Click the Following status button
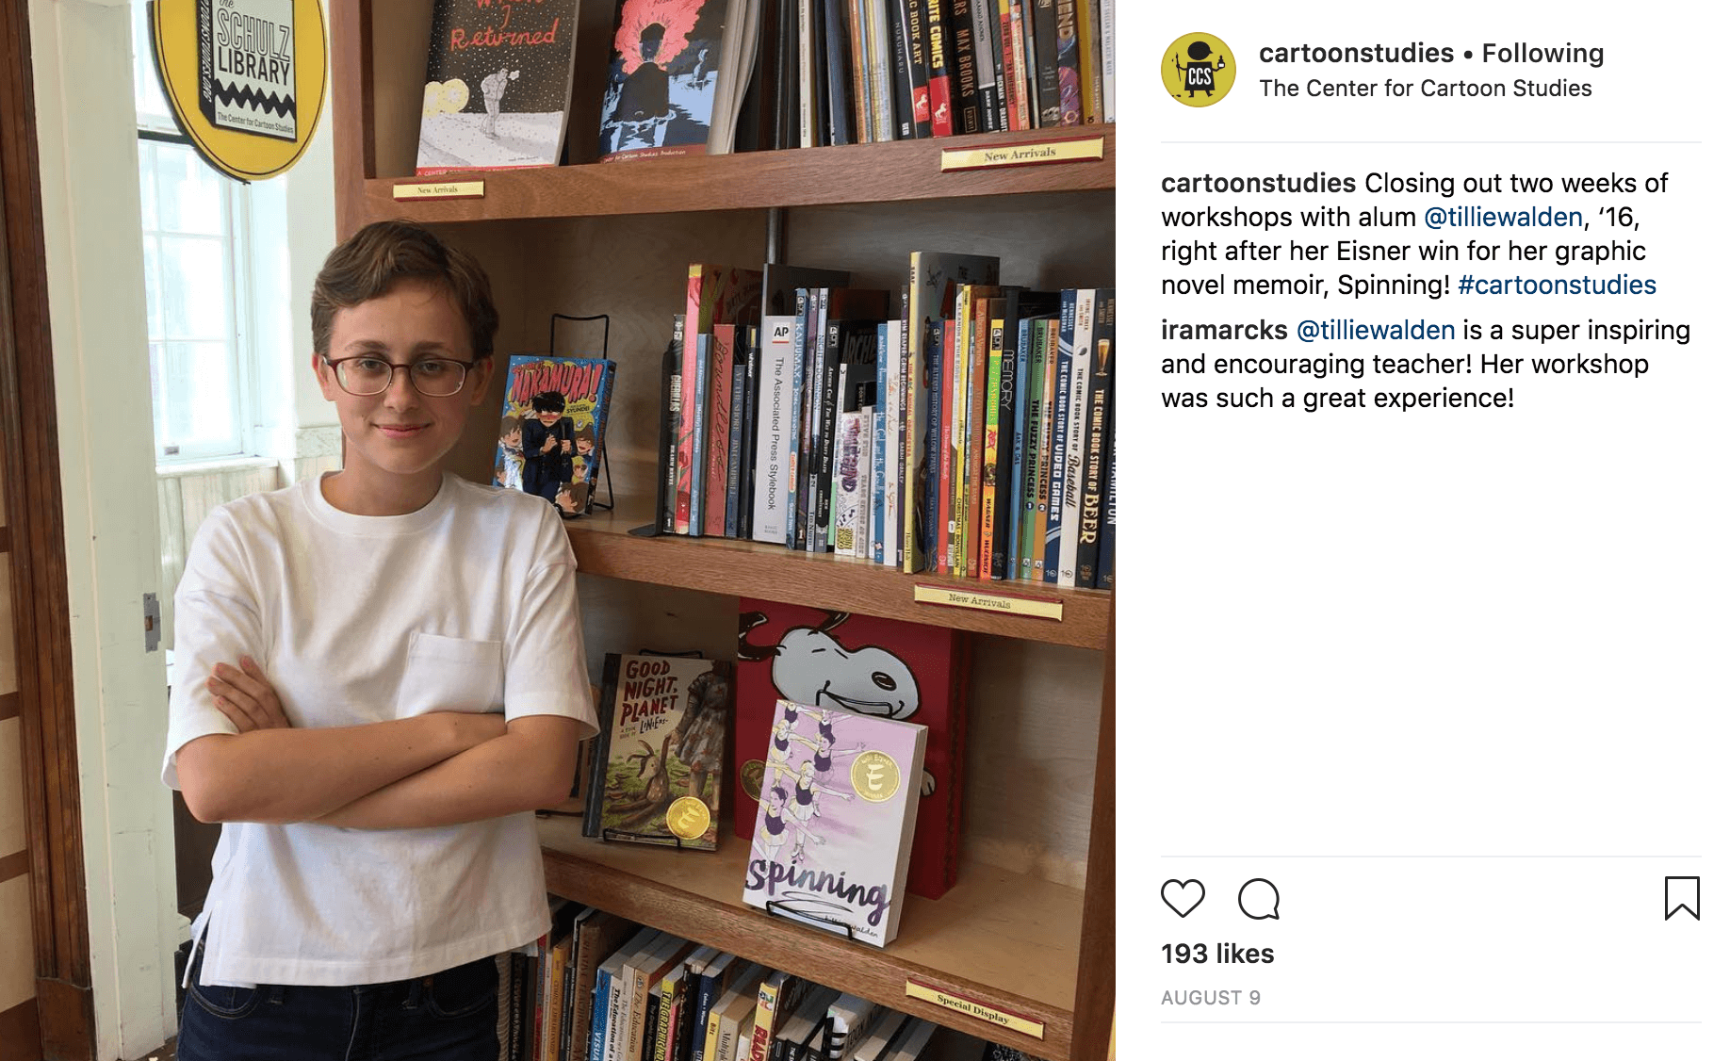Image resolution: width=1730 pixels, height=1061 pixels. tap(1542, 53)
